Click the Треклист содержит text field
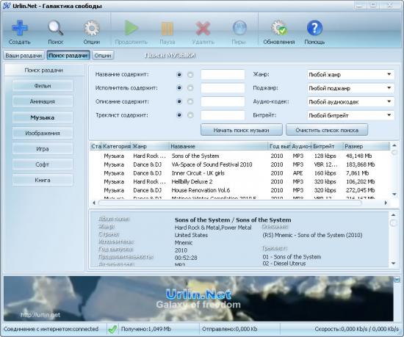The width and height of the screenshot is (404, 337). [223, 115]
